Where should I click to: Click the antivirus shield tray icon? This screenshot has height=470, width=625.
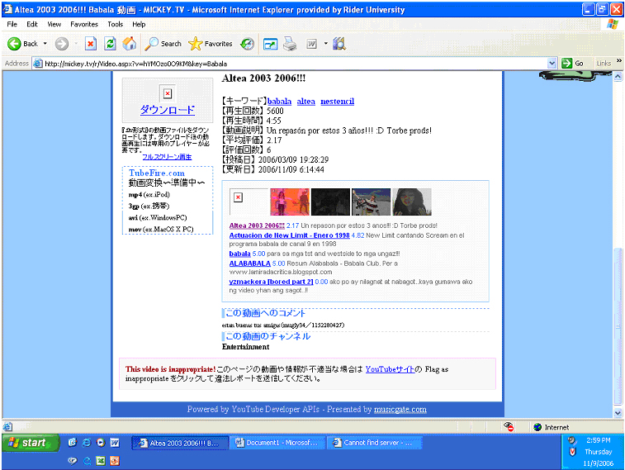click(572, 452)
